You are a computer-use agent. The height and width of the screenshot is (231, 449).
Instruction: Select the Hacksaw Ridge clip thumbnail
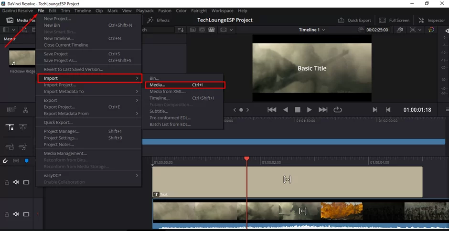coord(22,57)
